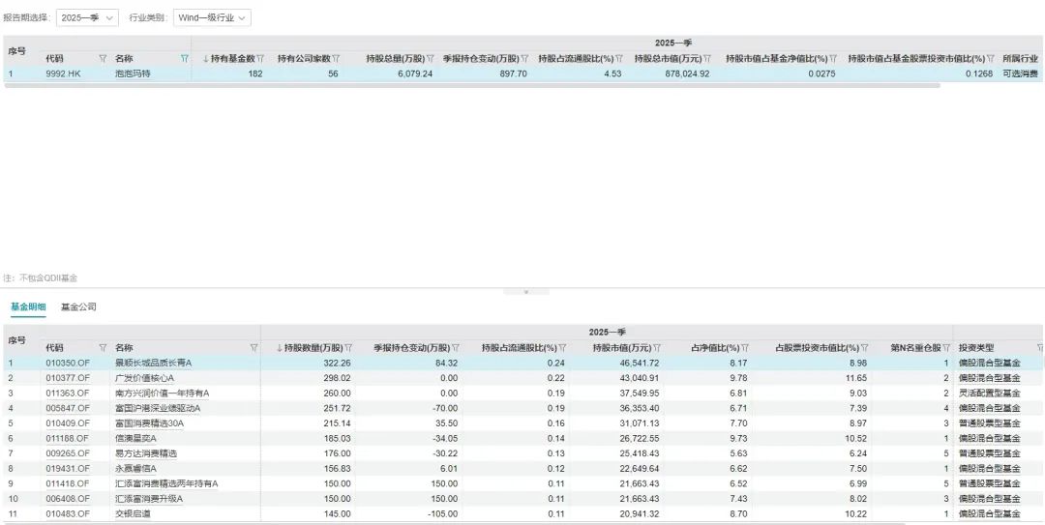Open filter for 持有公司家数 column
Image resolution: width=1045 pixels, height=525 pixels.
point(336,59)
